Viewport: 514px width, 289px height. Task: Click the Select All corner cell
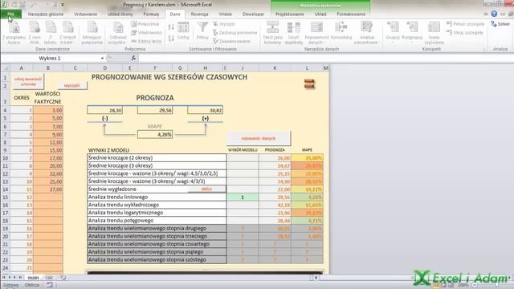coord(6,67)
